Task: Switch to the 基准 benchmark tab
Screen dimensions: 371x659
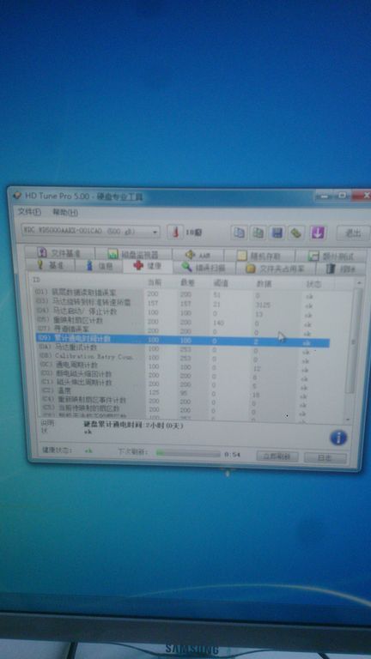Action: point(50,266)
